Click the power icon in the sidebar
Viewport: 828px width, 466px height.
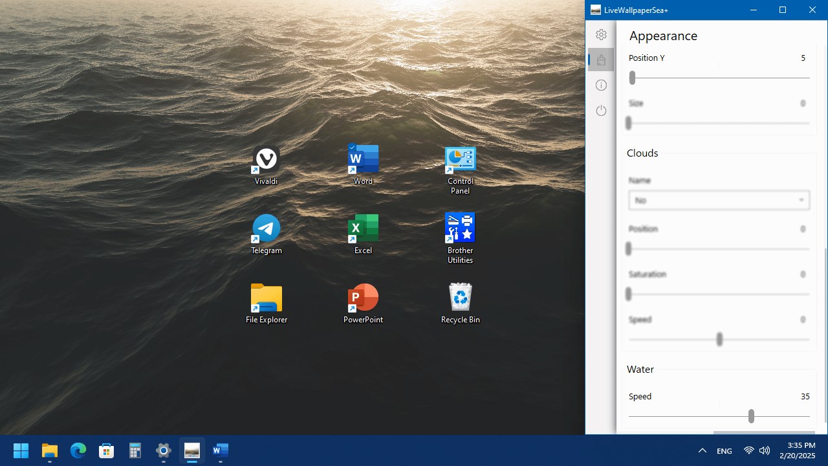coord(601,111)
